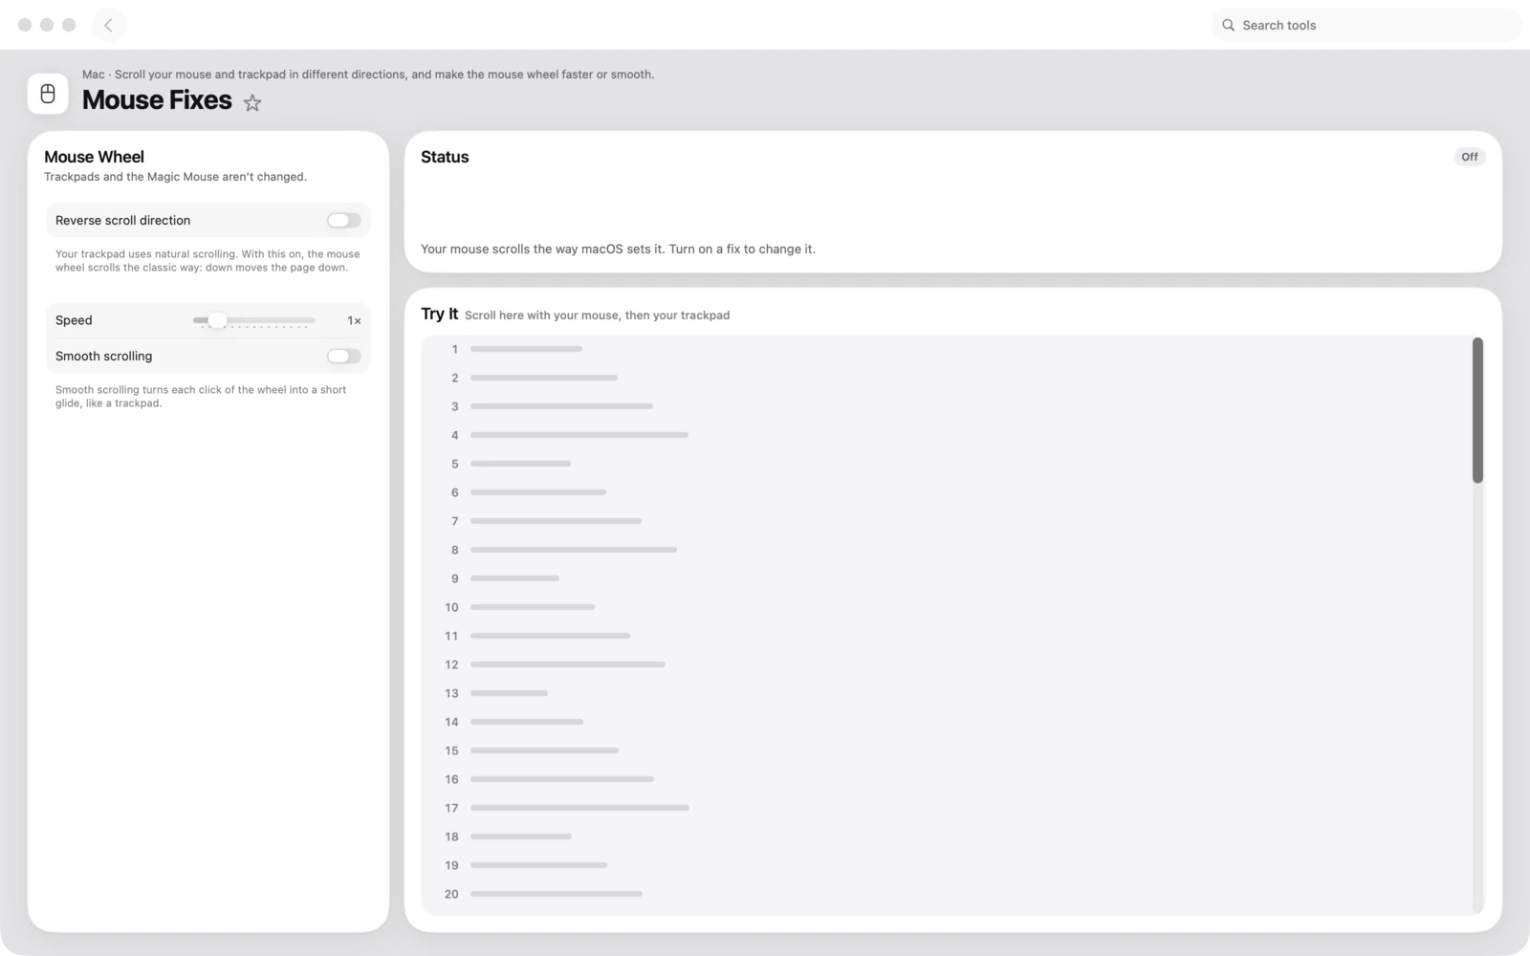Select row 17 in Try It list

(x=947, y=808)
